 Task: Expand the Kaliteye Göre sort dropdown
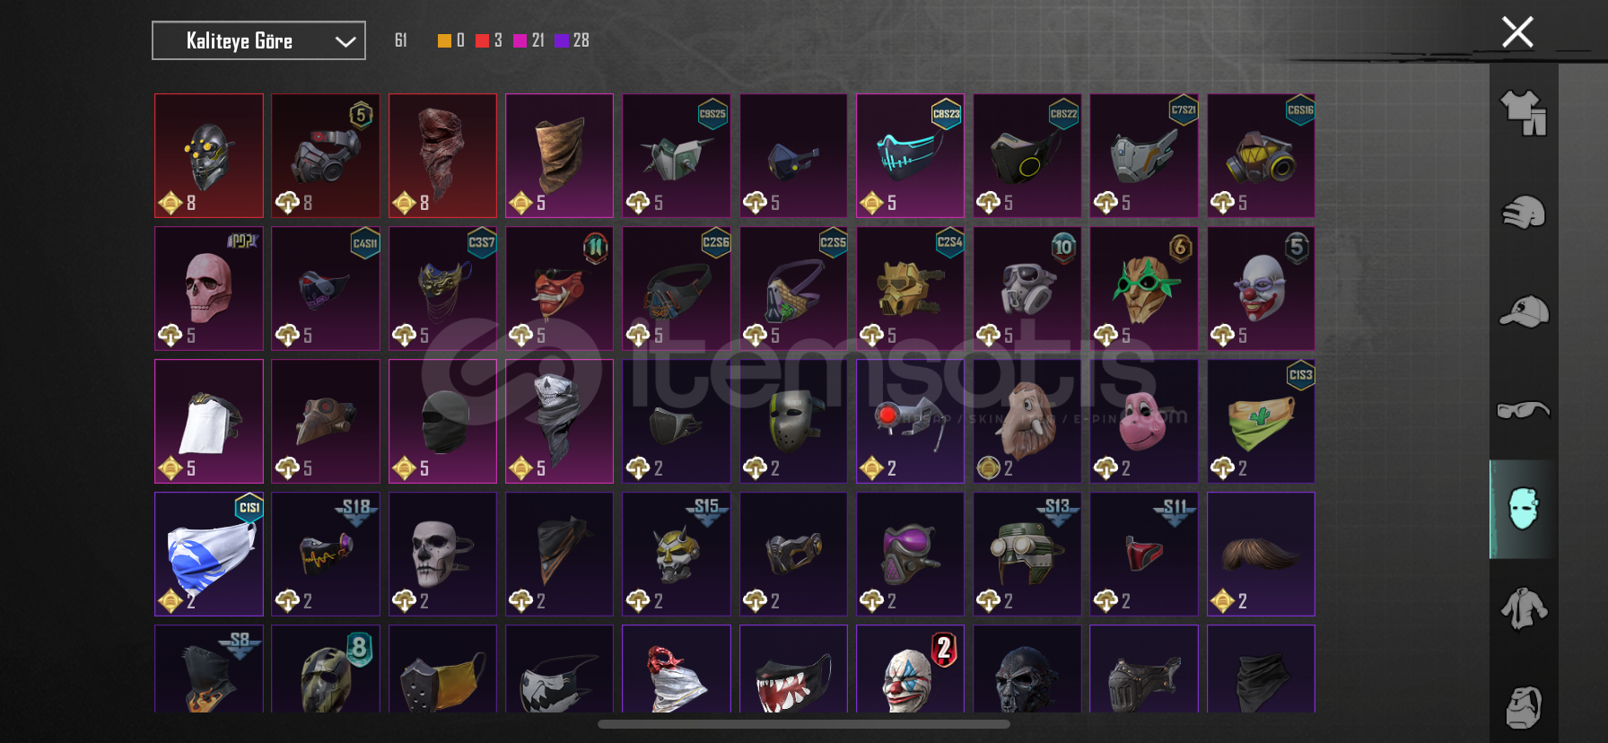tap(258, 40)
